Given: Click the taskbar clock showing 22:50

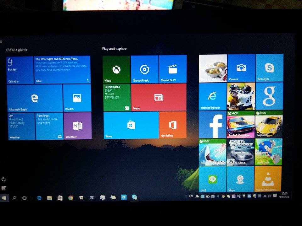Looking at the screenshot, I should click(x=284, y=195).
